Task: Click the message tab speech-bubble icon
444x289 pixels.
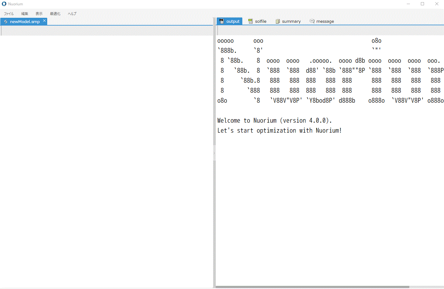Action: click(312, 21)
